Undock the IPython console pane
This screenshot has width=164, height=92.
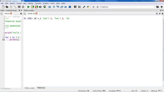pyautogui.click(x=161, y=10)
